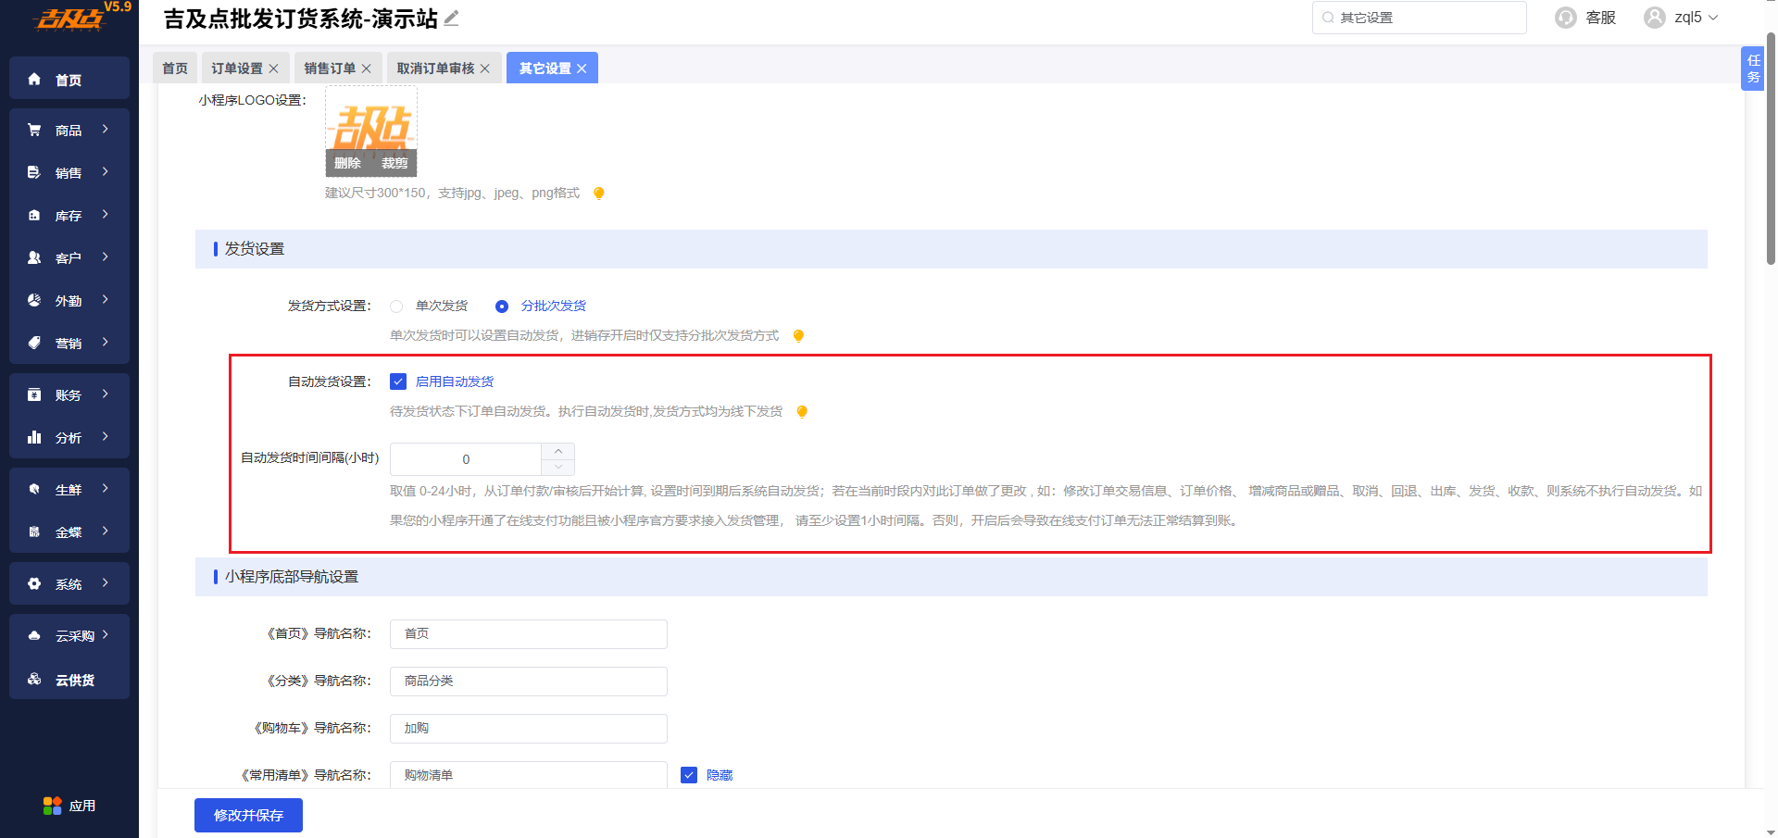
Task: Click 裁剪 on the LOGO image
Action: tap(394, 163)
